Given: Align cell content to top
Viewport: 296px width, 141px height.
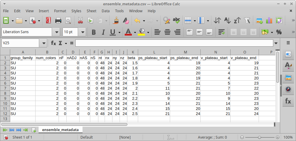Looking at the screenshot, I should [190, 32].
